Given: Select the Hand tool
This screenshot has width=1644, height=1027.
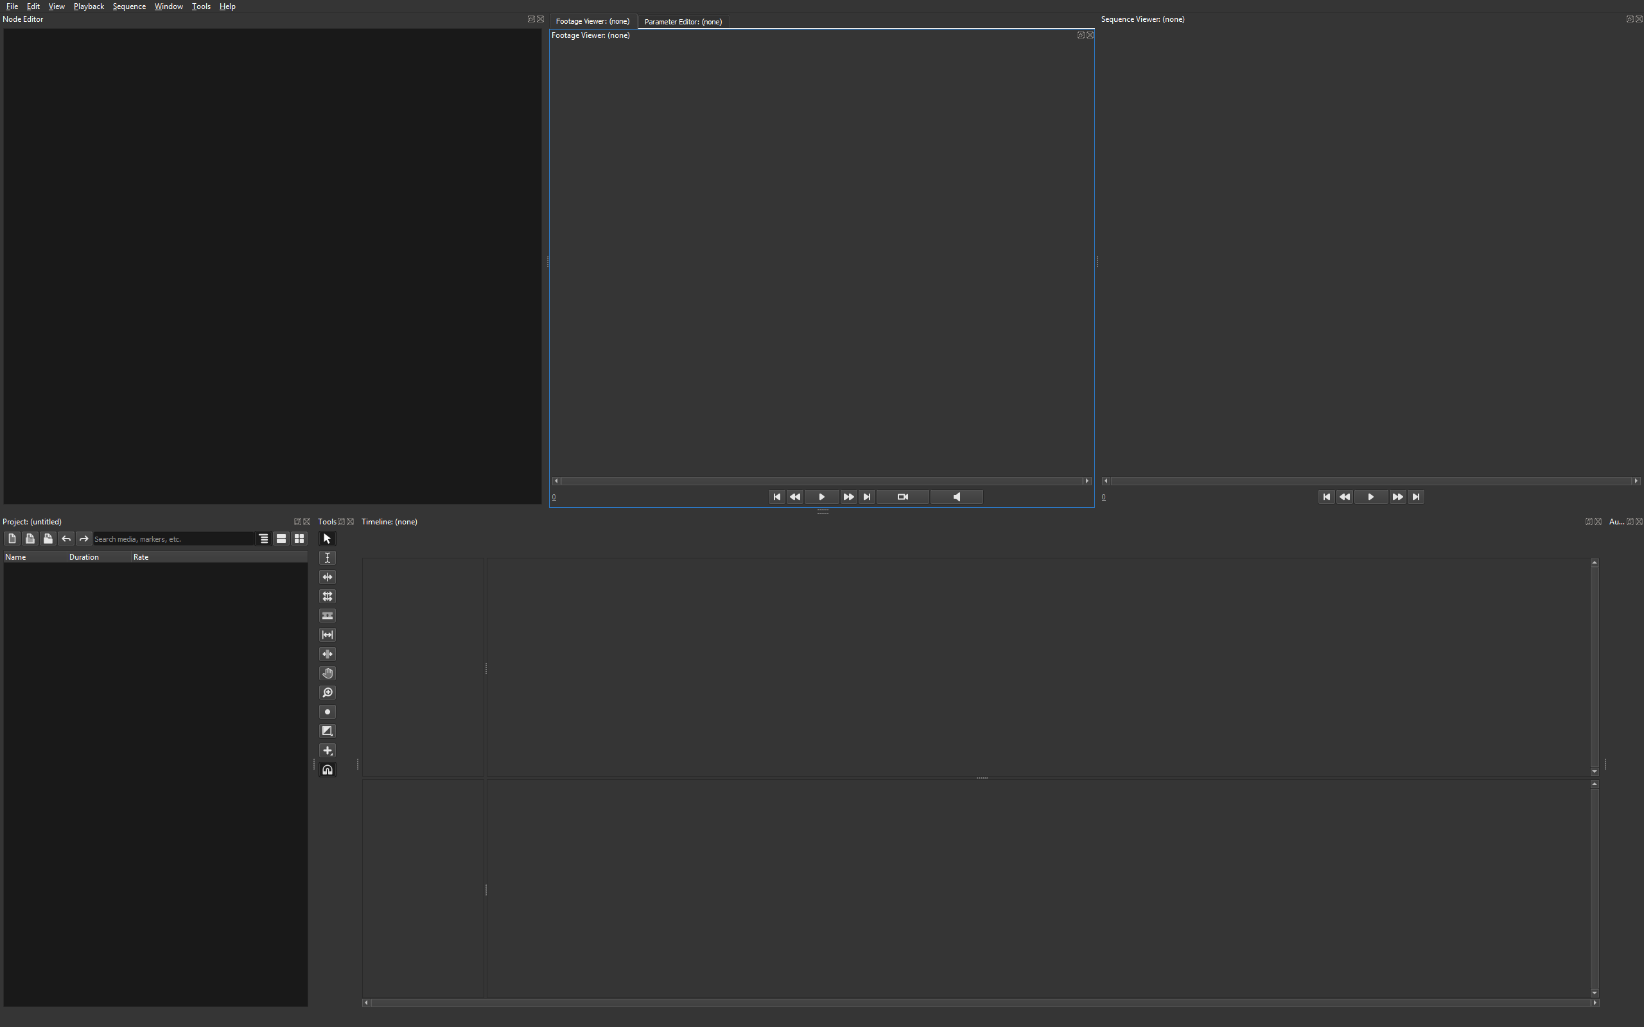Looking at the screenshot, I should click(x=327, y=674).
